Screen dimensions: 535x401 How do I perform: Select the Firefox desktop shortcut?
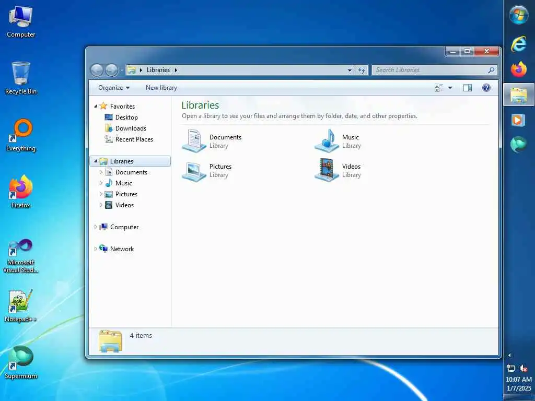point(21,192)
